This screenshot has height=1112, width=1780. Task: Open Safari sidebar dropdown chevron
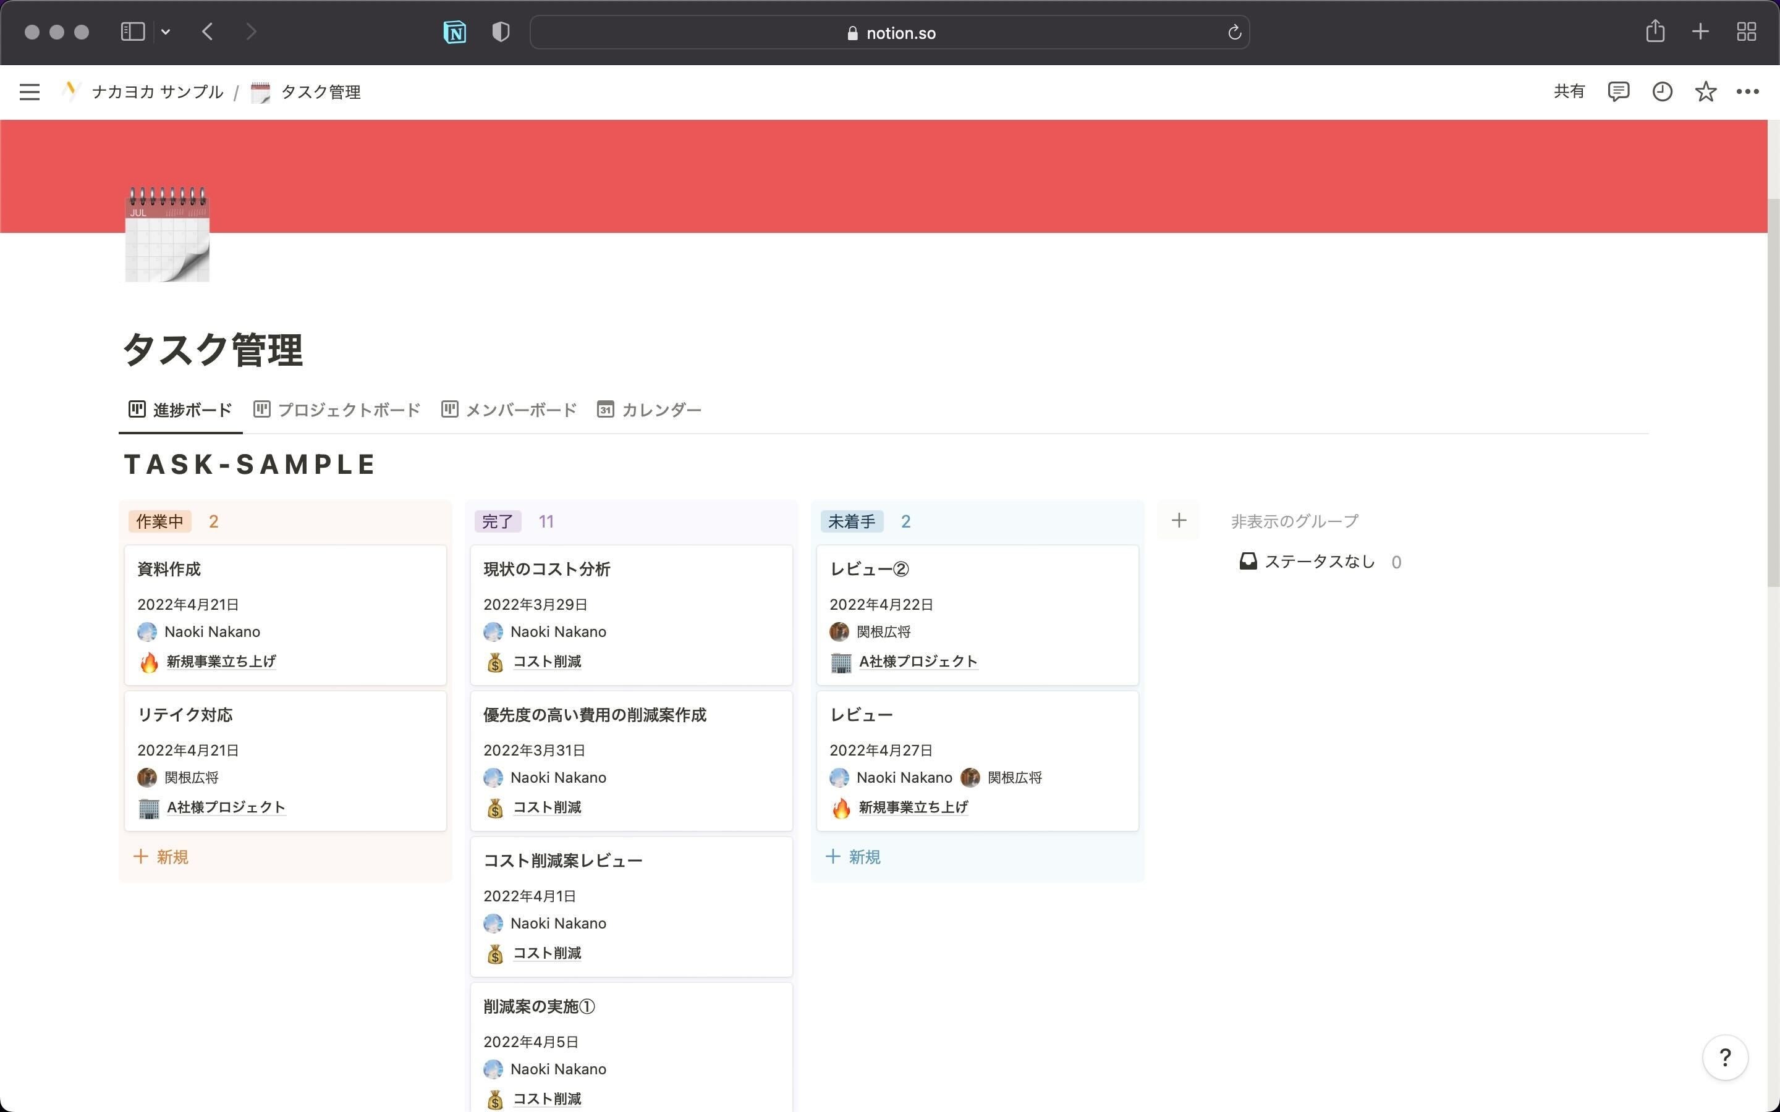pos(166,32)
